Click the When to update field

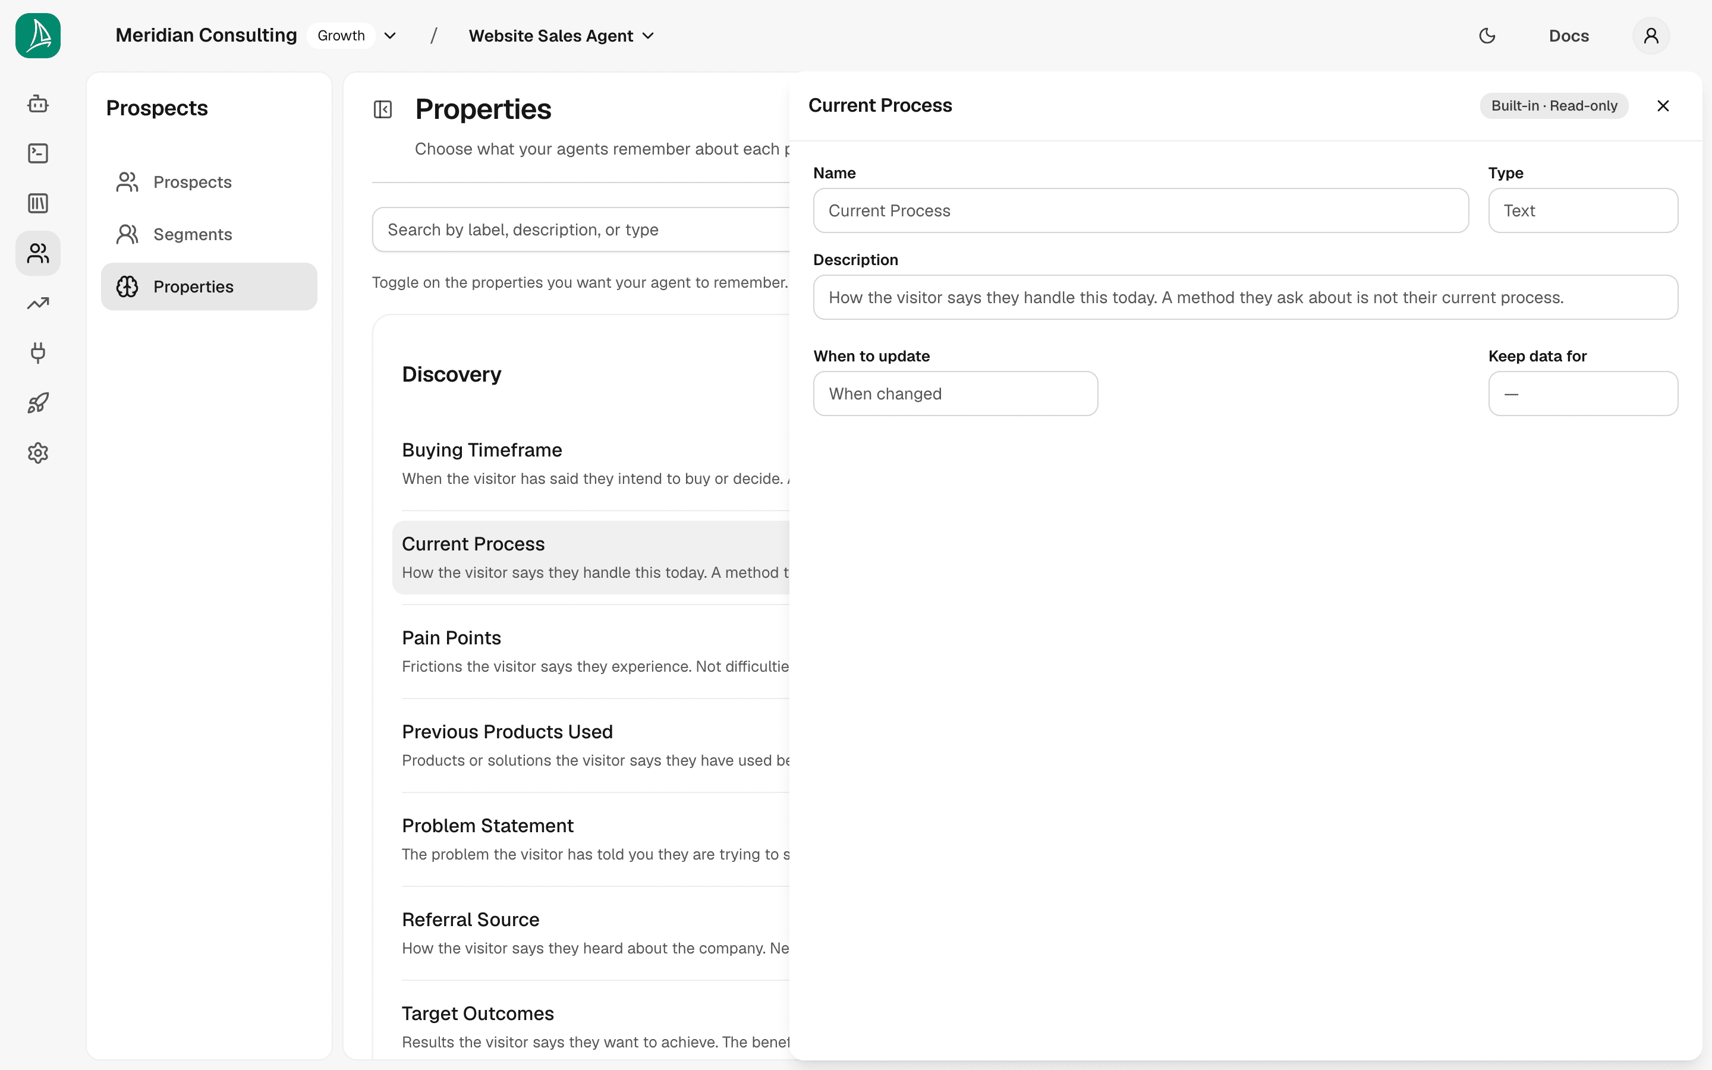[x=955, y=394]
